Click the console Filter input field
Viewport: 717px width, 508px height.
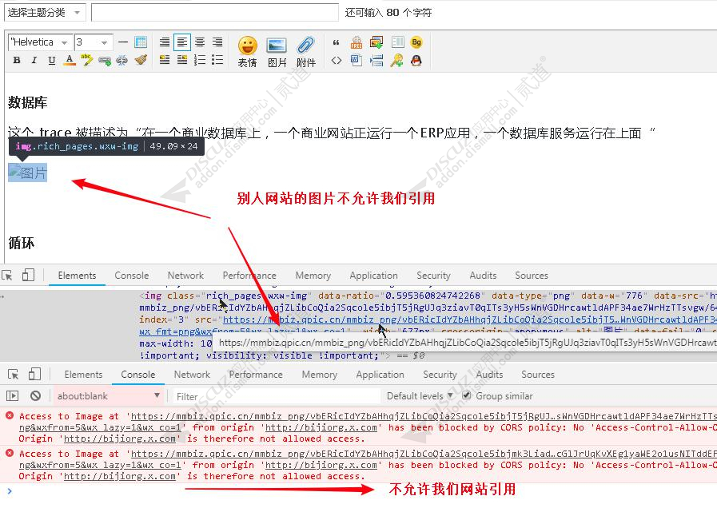[272, 396]
